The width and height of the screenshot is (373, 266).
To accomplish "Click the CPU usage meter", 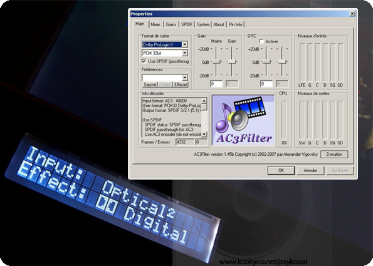I will [284, 120].
